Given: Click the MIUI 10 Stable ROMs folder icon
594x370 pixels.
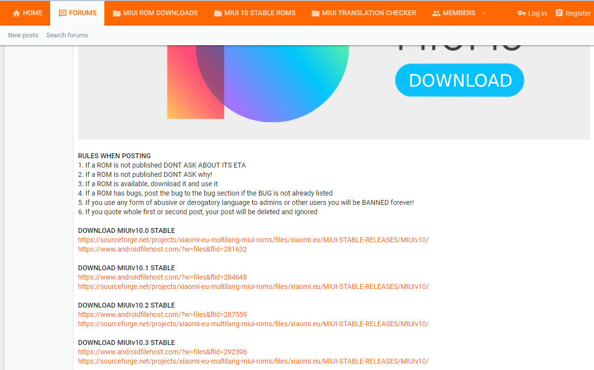Looking at the screenshot, I should coord(218,13).
